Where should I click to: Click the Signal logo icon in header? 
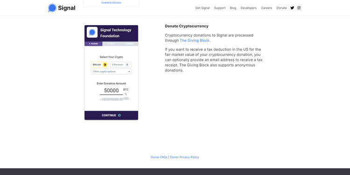coord(52,8)
